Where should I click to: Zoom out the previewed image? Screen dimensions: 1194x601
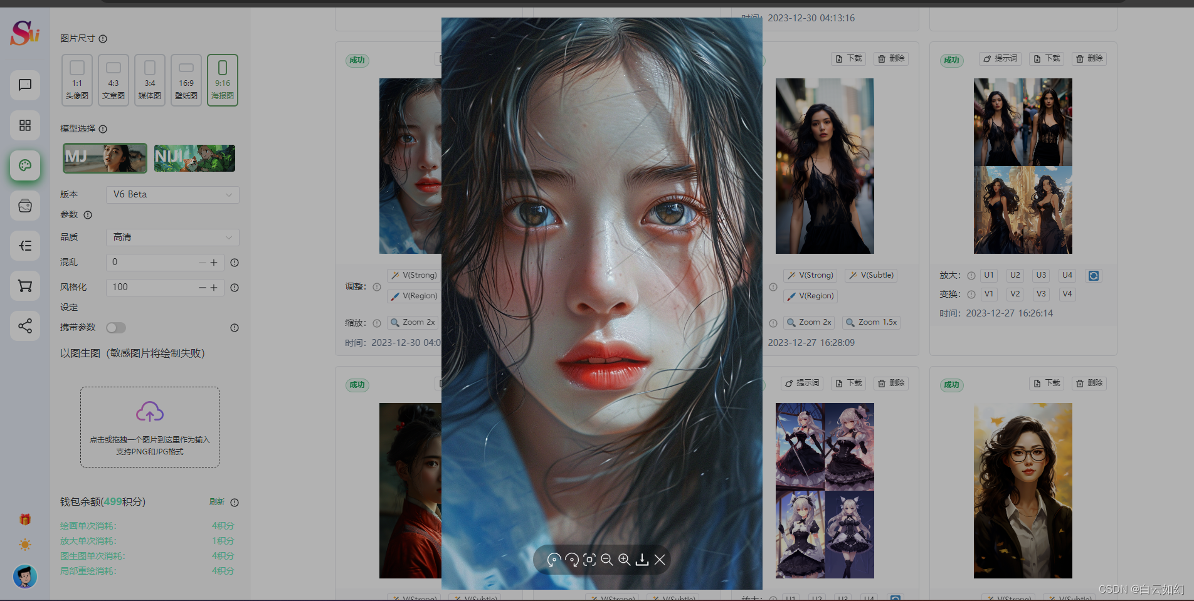606,560
